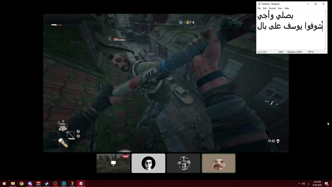
Task: Switch the Arabic input language indicator
Action: (308, 184)
